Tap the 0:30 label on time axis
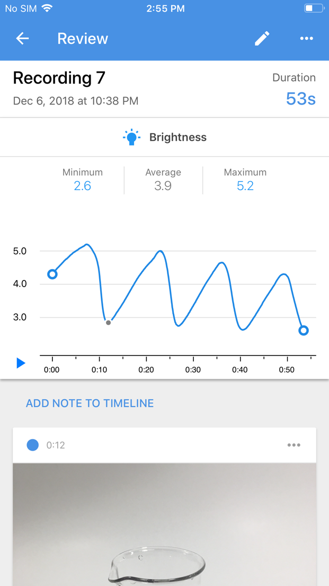The height and width of the screenshot is (586, 329). coord(193,370)
